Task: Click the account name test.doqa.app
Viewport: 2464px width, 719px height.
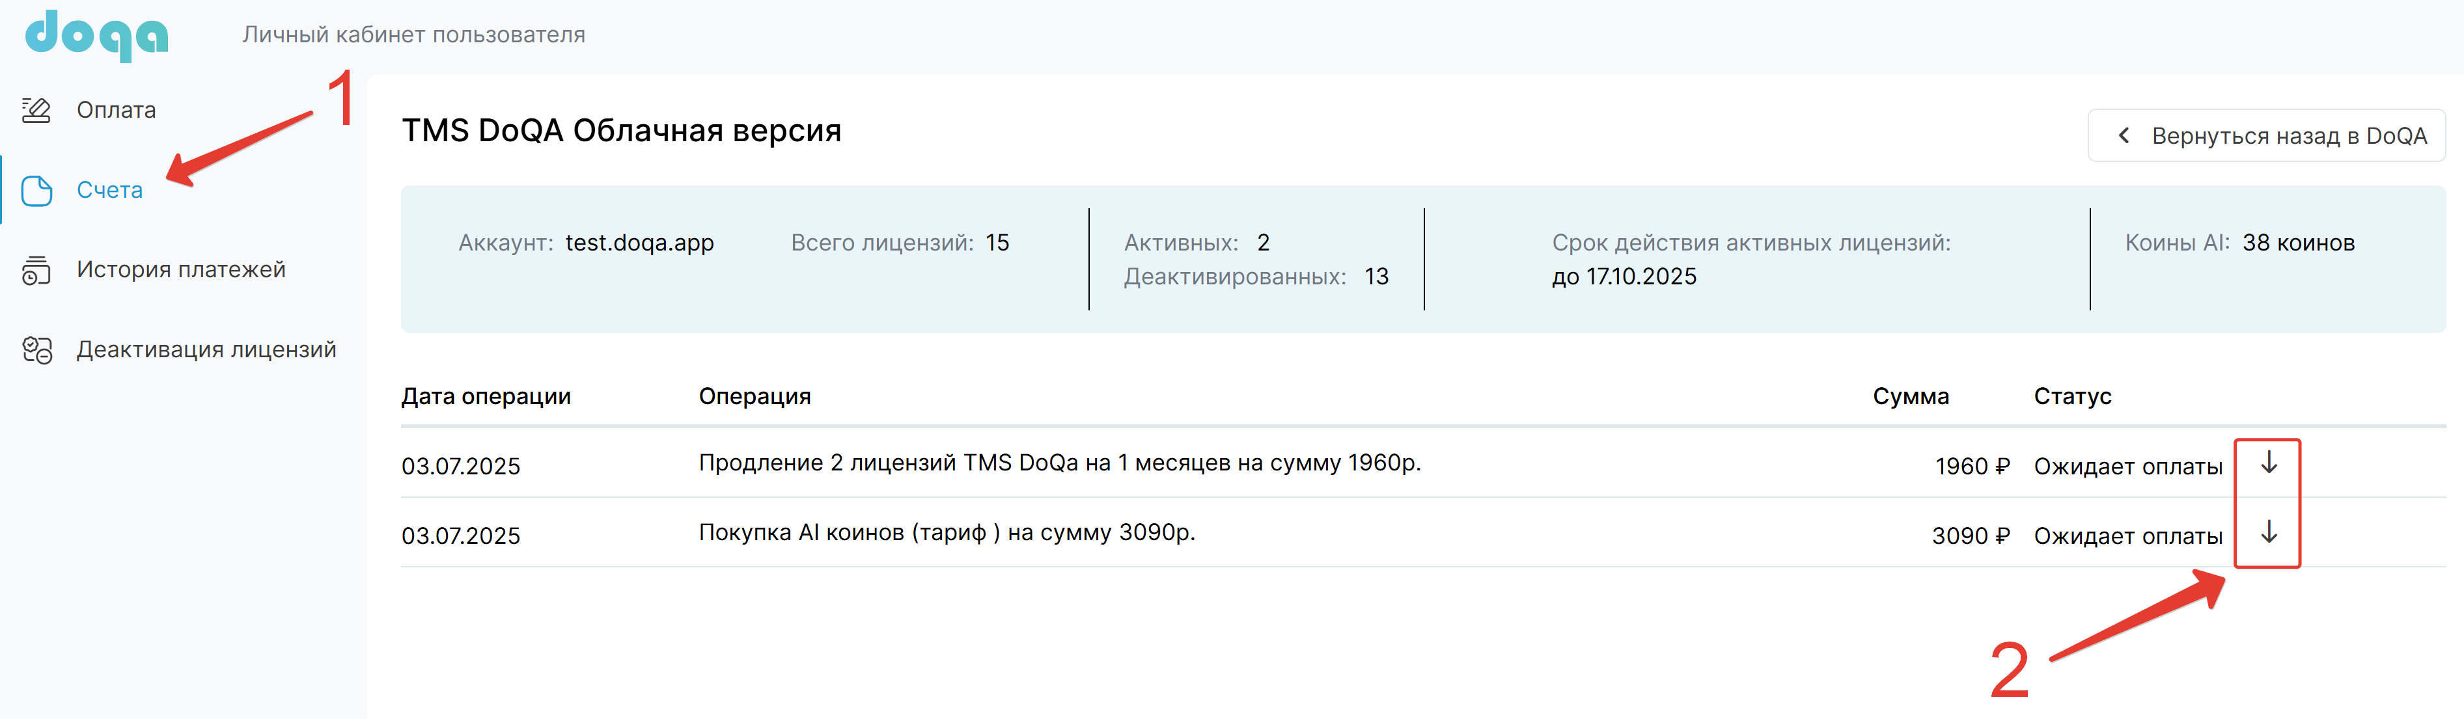Action: pyautogui.click(x=639, y=243)
